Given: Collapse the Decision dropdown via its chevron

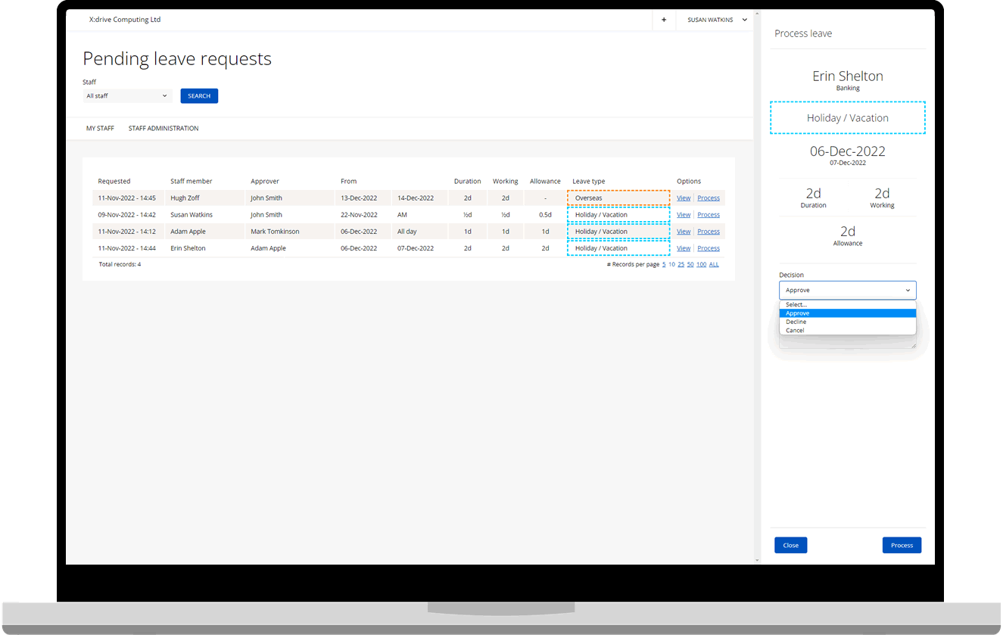Looking at the screenshot, I should point(908,291).
